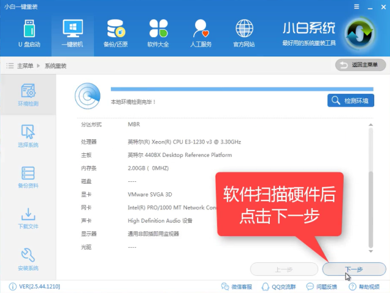Select 安装系统 step in the sidebar

tap(28, 259)
